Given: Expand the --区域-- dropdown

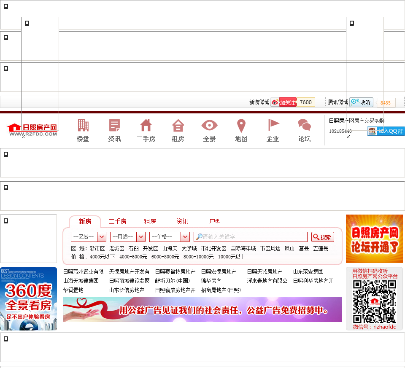Looking at the screenshot, I should pos(89,237).
